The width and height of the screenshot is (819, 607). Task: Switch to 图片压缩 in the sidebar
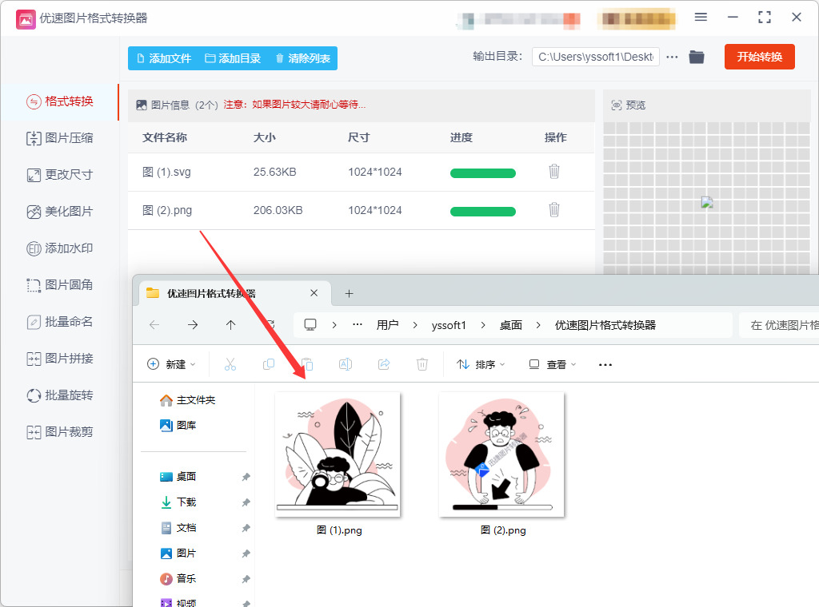(x=59, y=138)
